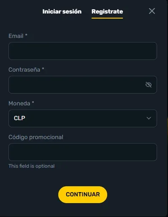Click the required asterisk beside Email

pos(26,35)
